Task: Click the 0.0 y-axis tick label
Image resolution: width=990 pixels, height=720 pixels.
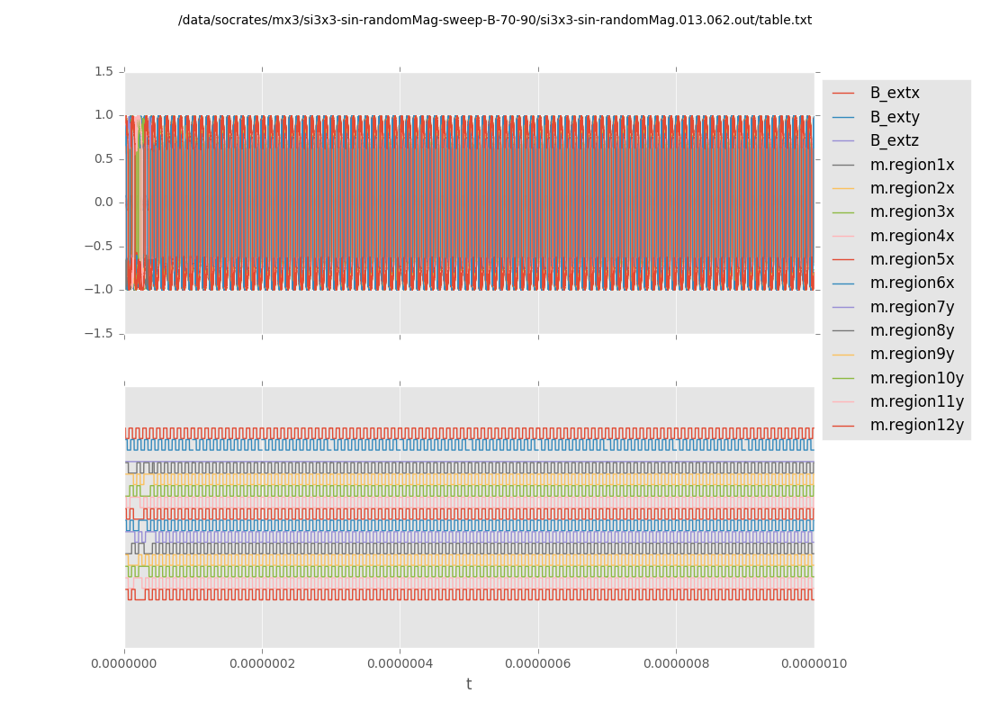Action: (x=103, y=202)
